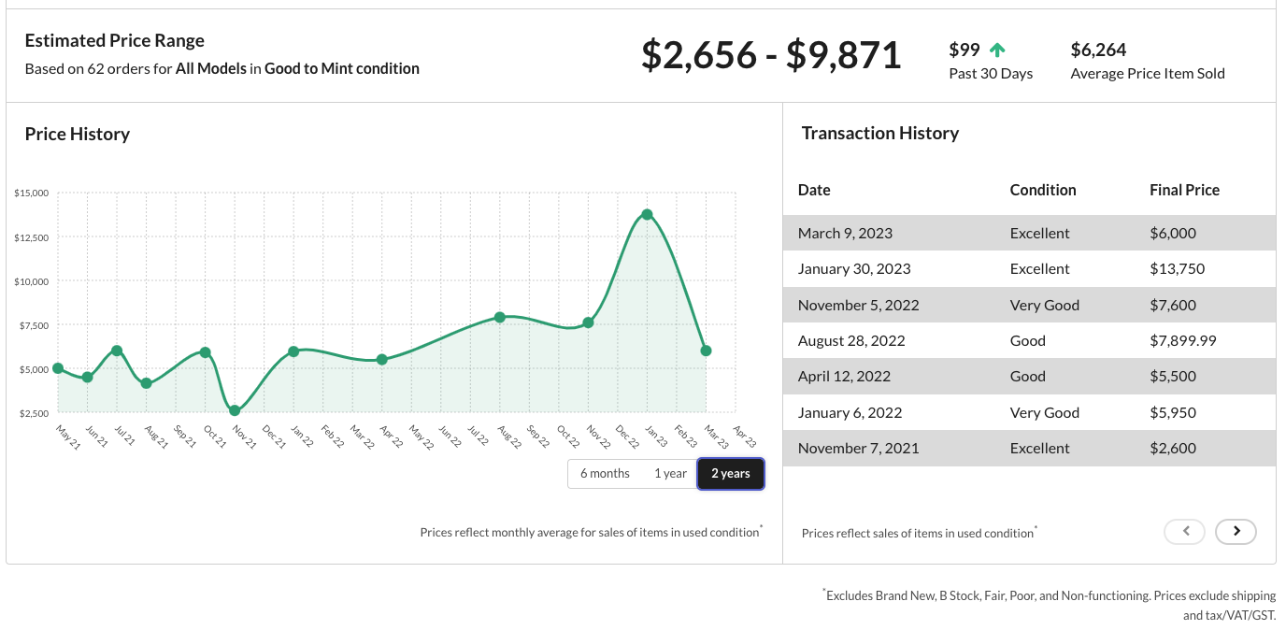Select the November 7, 2021 transaction row
Screen dimensions: 1286x630
point(1029,448)
